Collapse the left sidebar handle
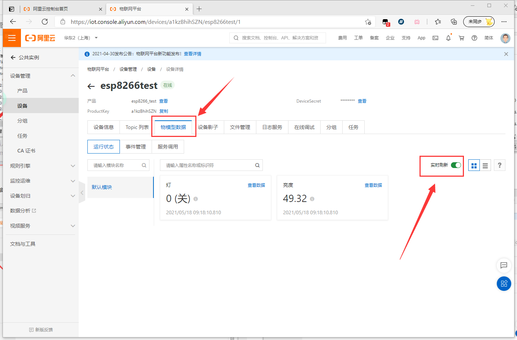This screenshot has height=340, width=517. pos(82,193)
